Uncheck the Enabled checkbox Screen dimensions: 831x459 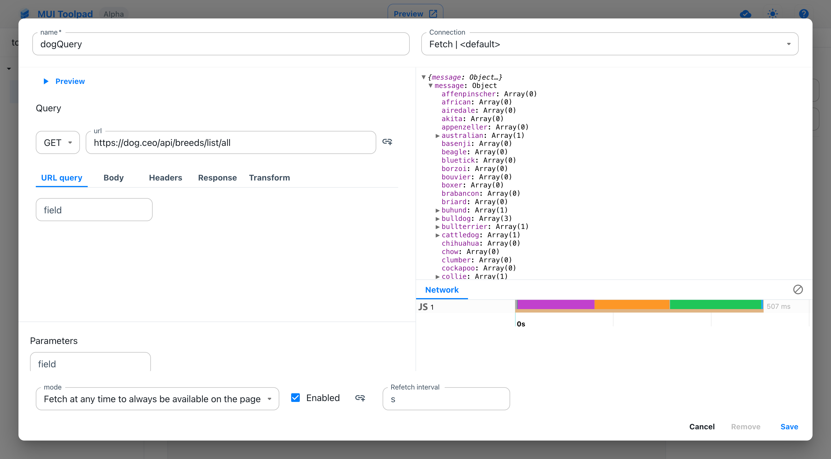[295, 398]
